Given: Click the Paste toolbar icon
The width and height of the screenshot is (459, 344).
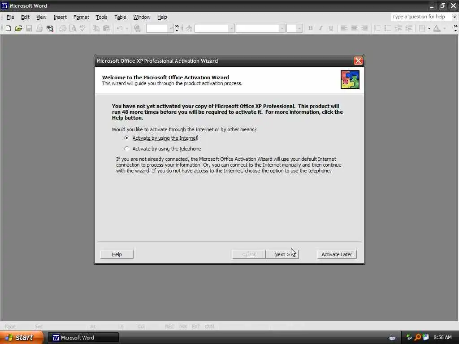Looking at the screenshot, I should (x=107, y=28).
